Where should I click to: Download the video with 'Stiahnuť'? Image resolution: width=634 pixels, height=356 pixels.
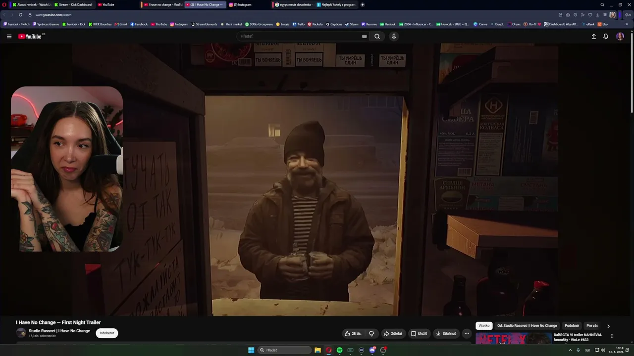(x=446, y=334)
